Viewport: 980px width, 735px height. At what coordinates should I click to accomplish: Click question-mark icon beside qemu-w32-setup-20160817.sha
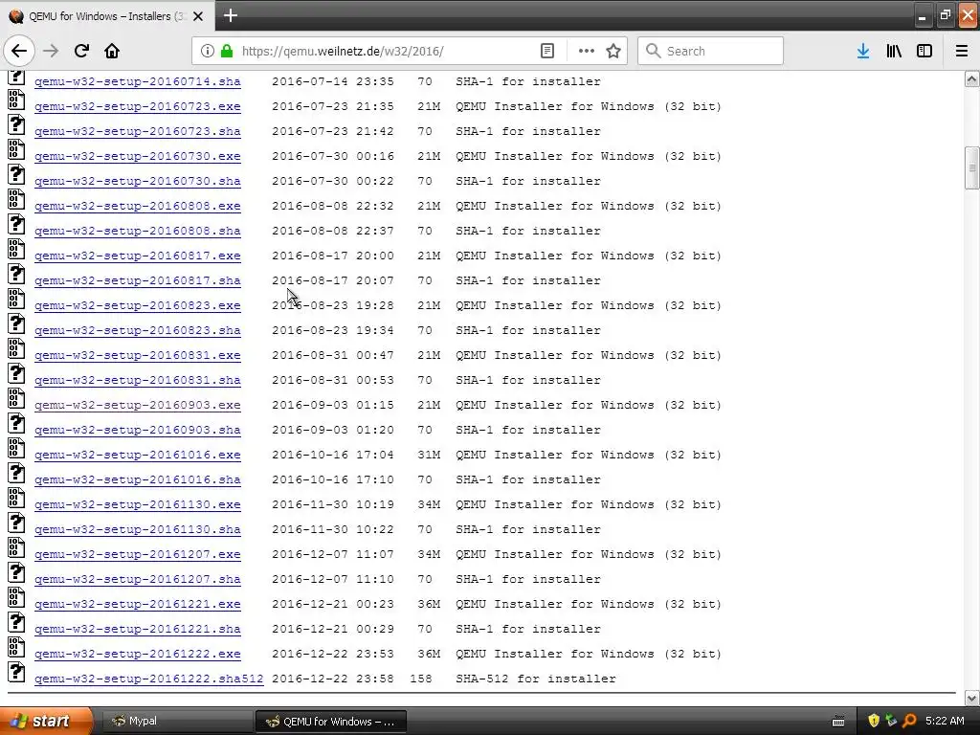[x=16, y=275]
